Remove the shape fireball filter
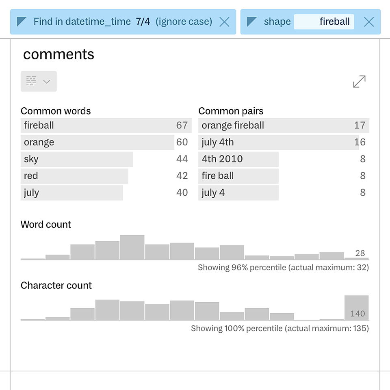 pos(368,22)
